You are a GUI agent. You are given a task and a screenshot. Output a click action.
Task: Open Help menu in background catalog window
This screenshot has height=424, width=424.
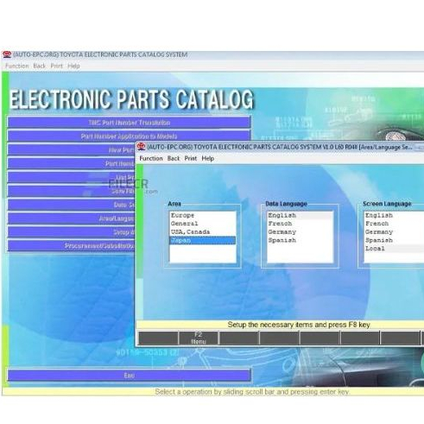[73, 66]
